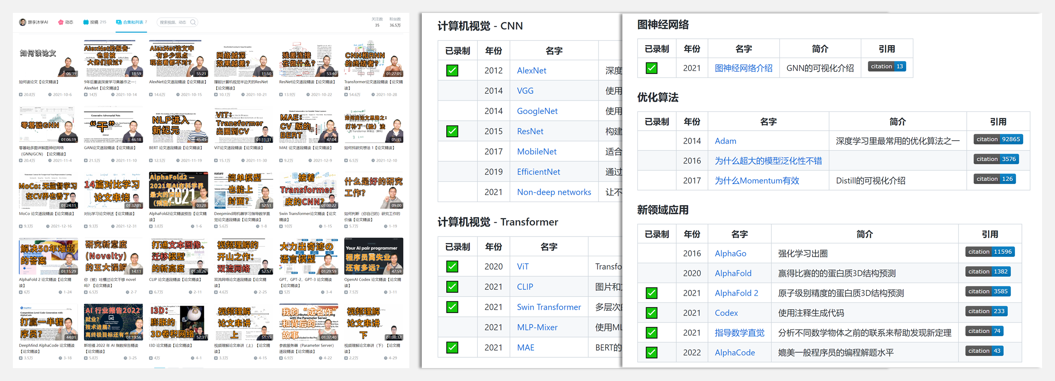Play the I3D: 膨胀的3D卷积网络 thumbnail
The width and height of the screenshot is (1055, 381).
point(178,323)
